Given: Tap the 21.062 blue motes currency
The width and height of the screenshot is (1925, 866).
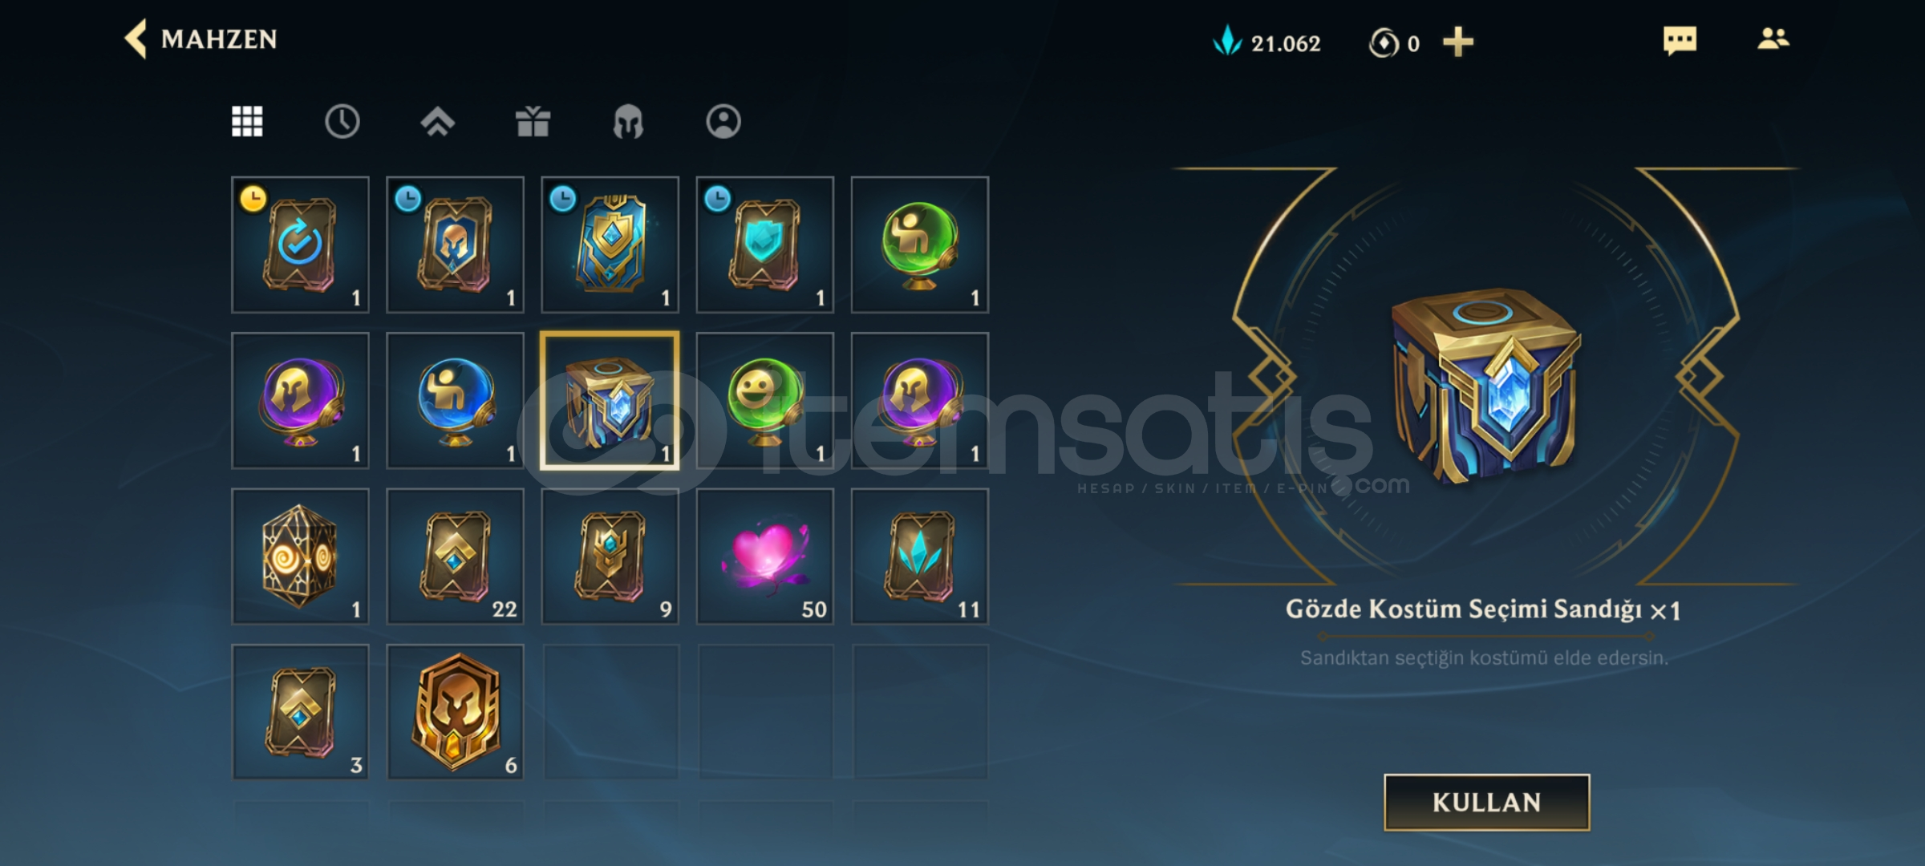Looking at the screenshot, I should point(1266,42).
